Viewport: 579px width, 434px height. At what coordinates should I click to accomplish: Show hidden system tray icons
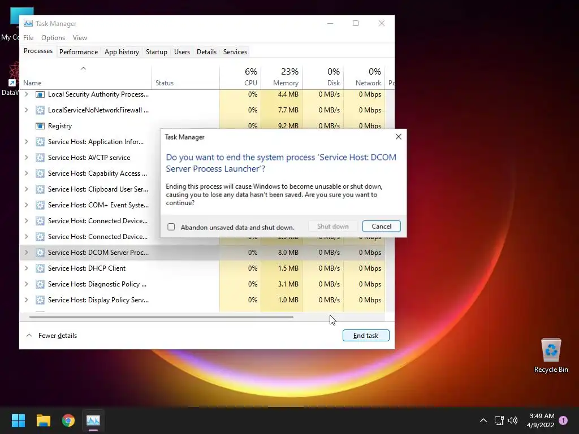pos(483,420)
